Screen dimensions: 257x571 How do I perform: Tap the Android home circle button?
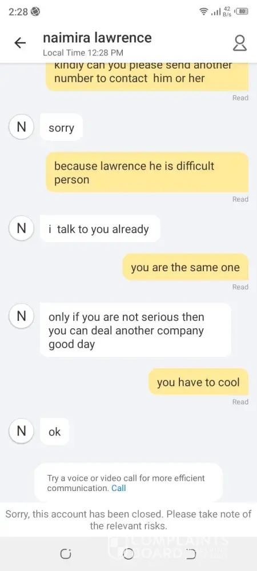(x=128, y=554)
